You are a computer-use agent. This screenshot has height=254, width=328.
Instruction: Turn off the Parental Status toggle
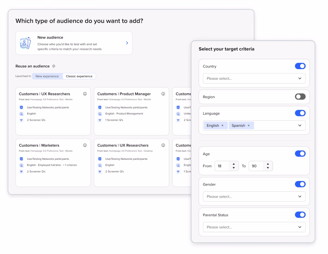[x=300, y=215]
